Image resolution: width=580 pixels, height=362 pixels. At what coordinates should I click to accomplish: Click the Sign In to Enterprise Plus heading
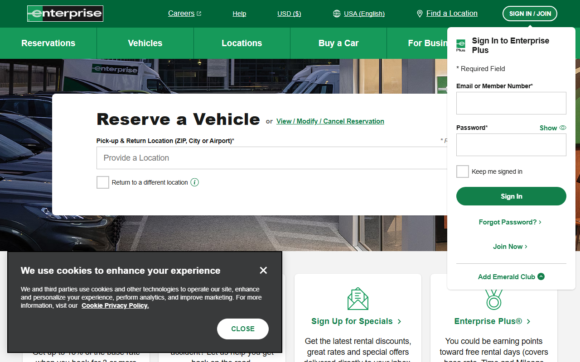tap(511, 45)
